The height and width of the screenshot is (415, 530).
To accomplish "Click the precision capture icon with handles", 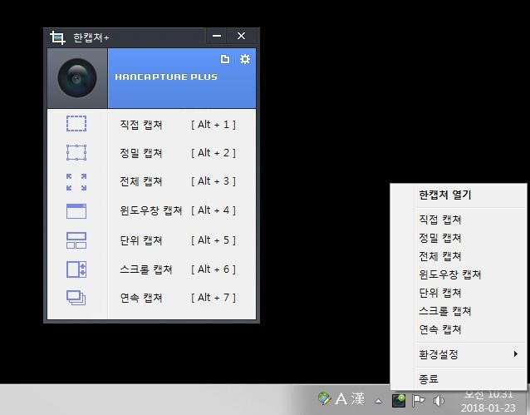I will click(76, 153).
